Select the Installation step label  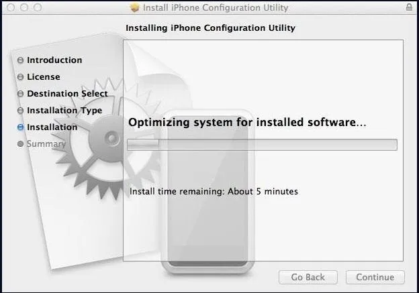(x=52, y=127)
